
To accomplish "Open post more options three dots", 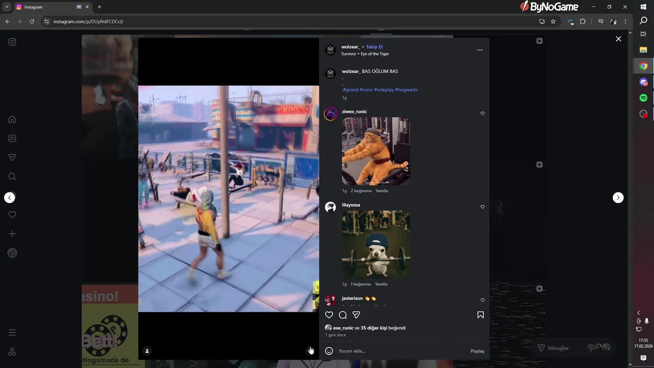I will [480, 50].
